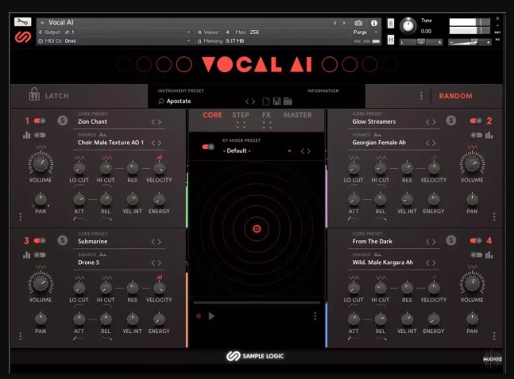514x379 pixels.
Task: Open core 2 options dots menu
Action: [494, 216]
